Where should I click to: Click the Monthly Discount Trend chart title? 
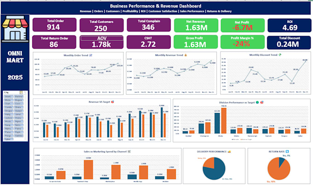coord(263,55)
